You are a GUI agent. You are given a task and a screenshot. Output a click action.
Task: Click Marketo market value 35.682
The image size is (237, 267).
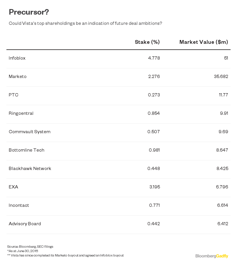pos(221,77)
